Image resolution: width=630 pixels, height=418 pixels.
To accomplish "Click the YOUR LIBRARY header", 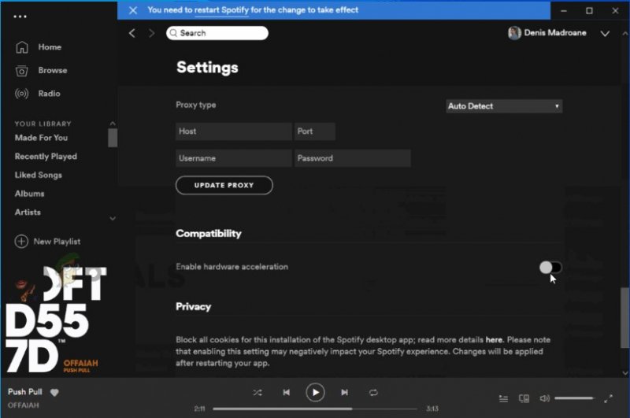I will (x=43, y=124).
